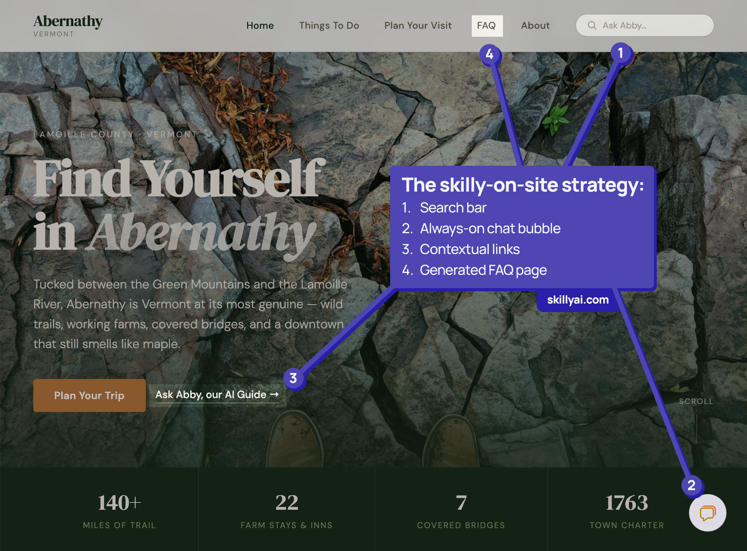Follow the Ask Abby, our AI Guide link
Image resolution: width=747 pixels, height=551 pixels.
click(211, 395)
